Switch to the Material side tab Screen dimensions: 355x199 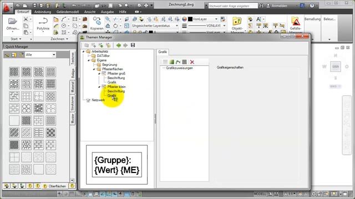click(x=73, y=87)
